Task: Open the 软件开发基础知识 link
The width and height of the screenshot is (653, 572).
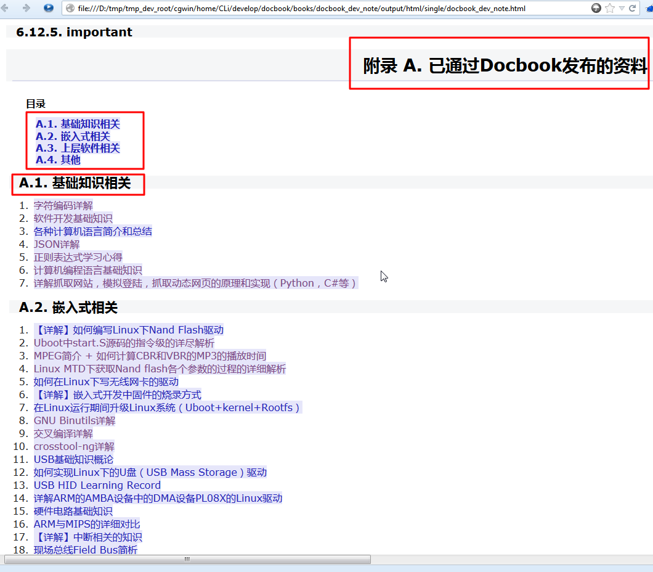Action: (73, 218)
